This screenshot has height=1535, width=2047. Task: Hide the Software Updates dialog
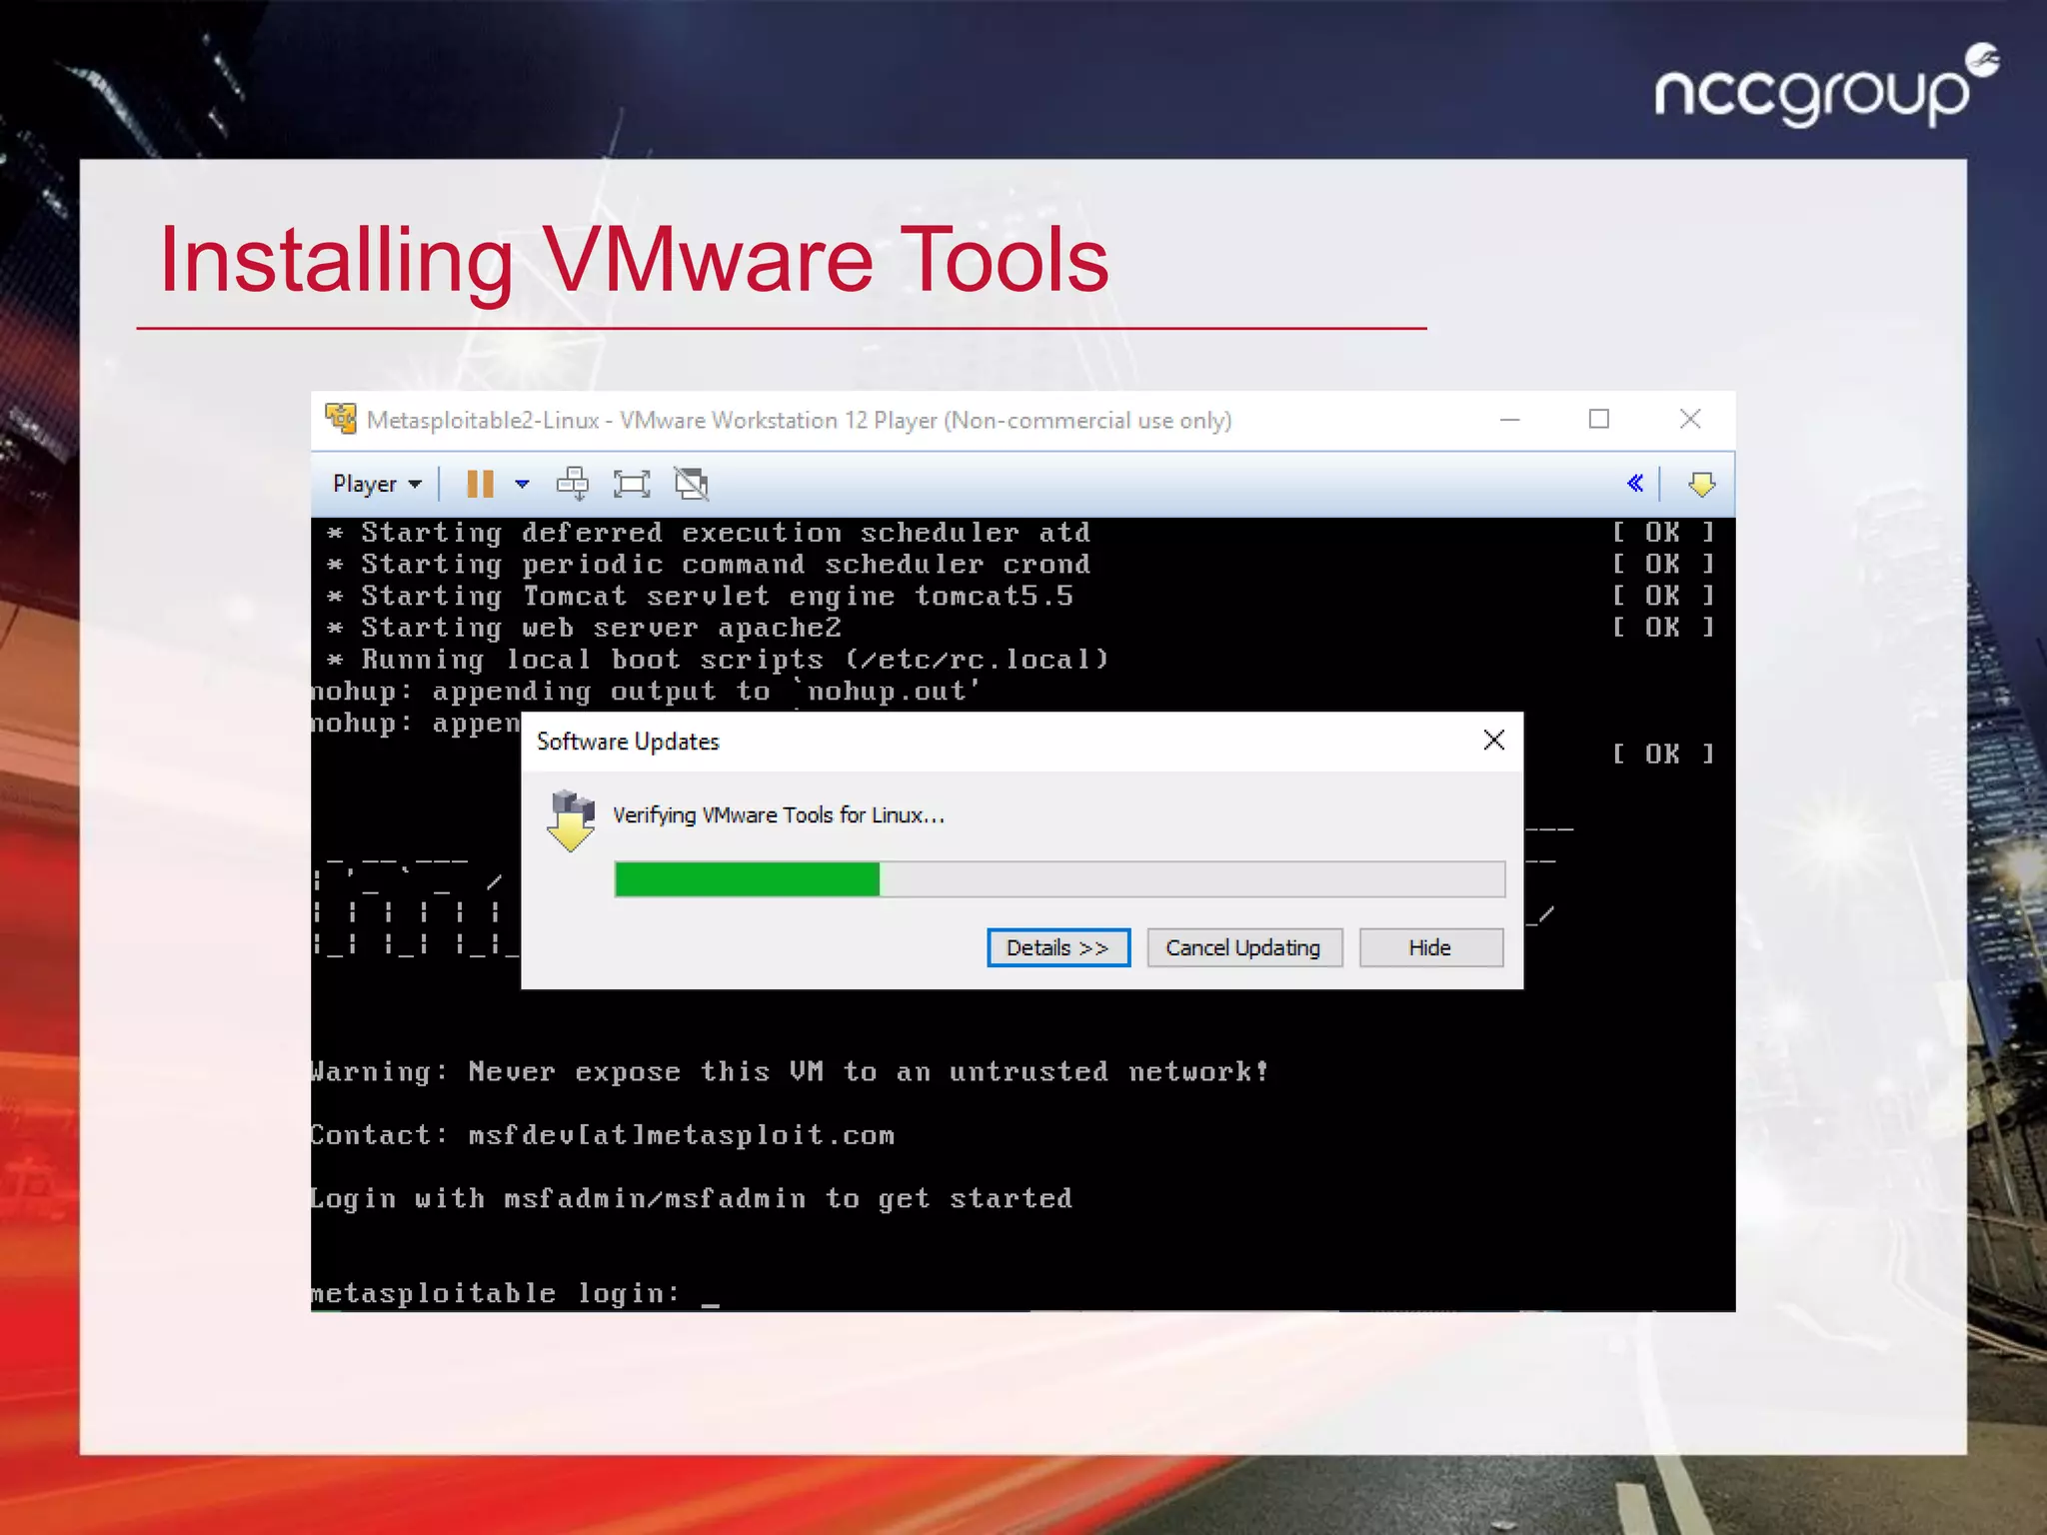tap(1430, 947)
